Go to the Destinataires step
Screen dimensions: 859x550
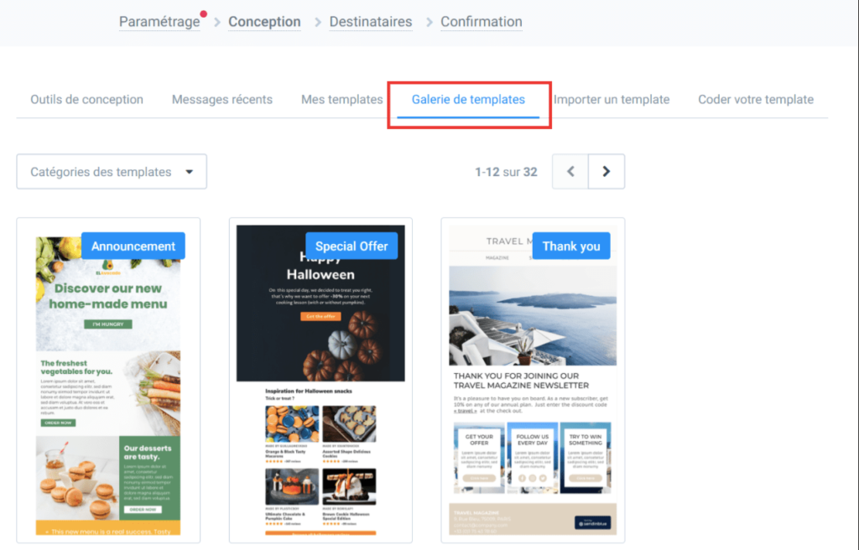coord(370,21)
